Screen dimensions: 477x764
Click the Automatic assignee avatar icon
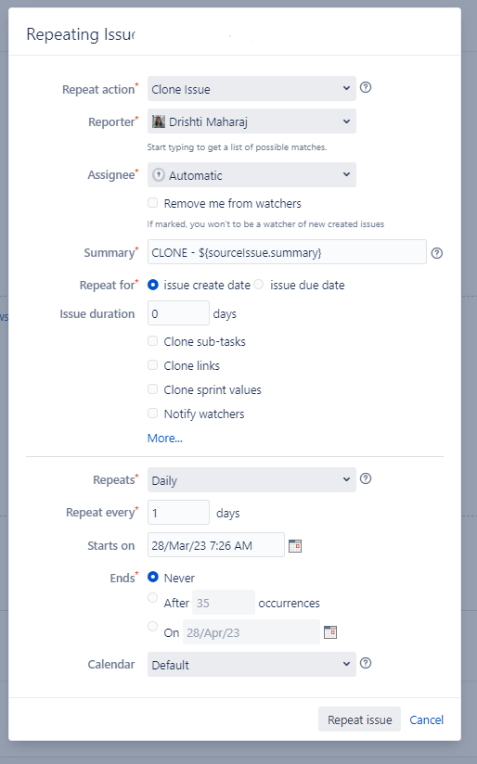tap(158, 175)
